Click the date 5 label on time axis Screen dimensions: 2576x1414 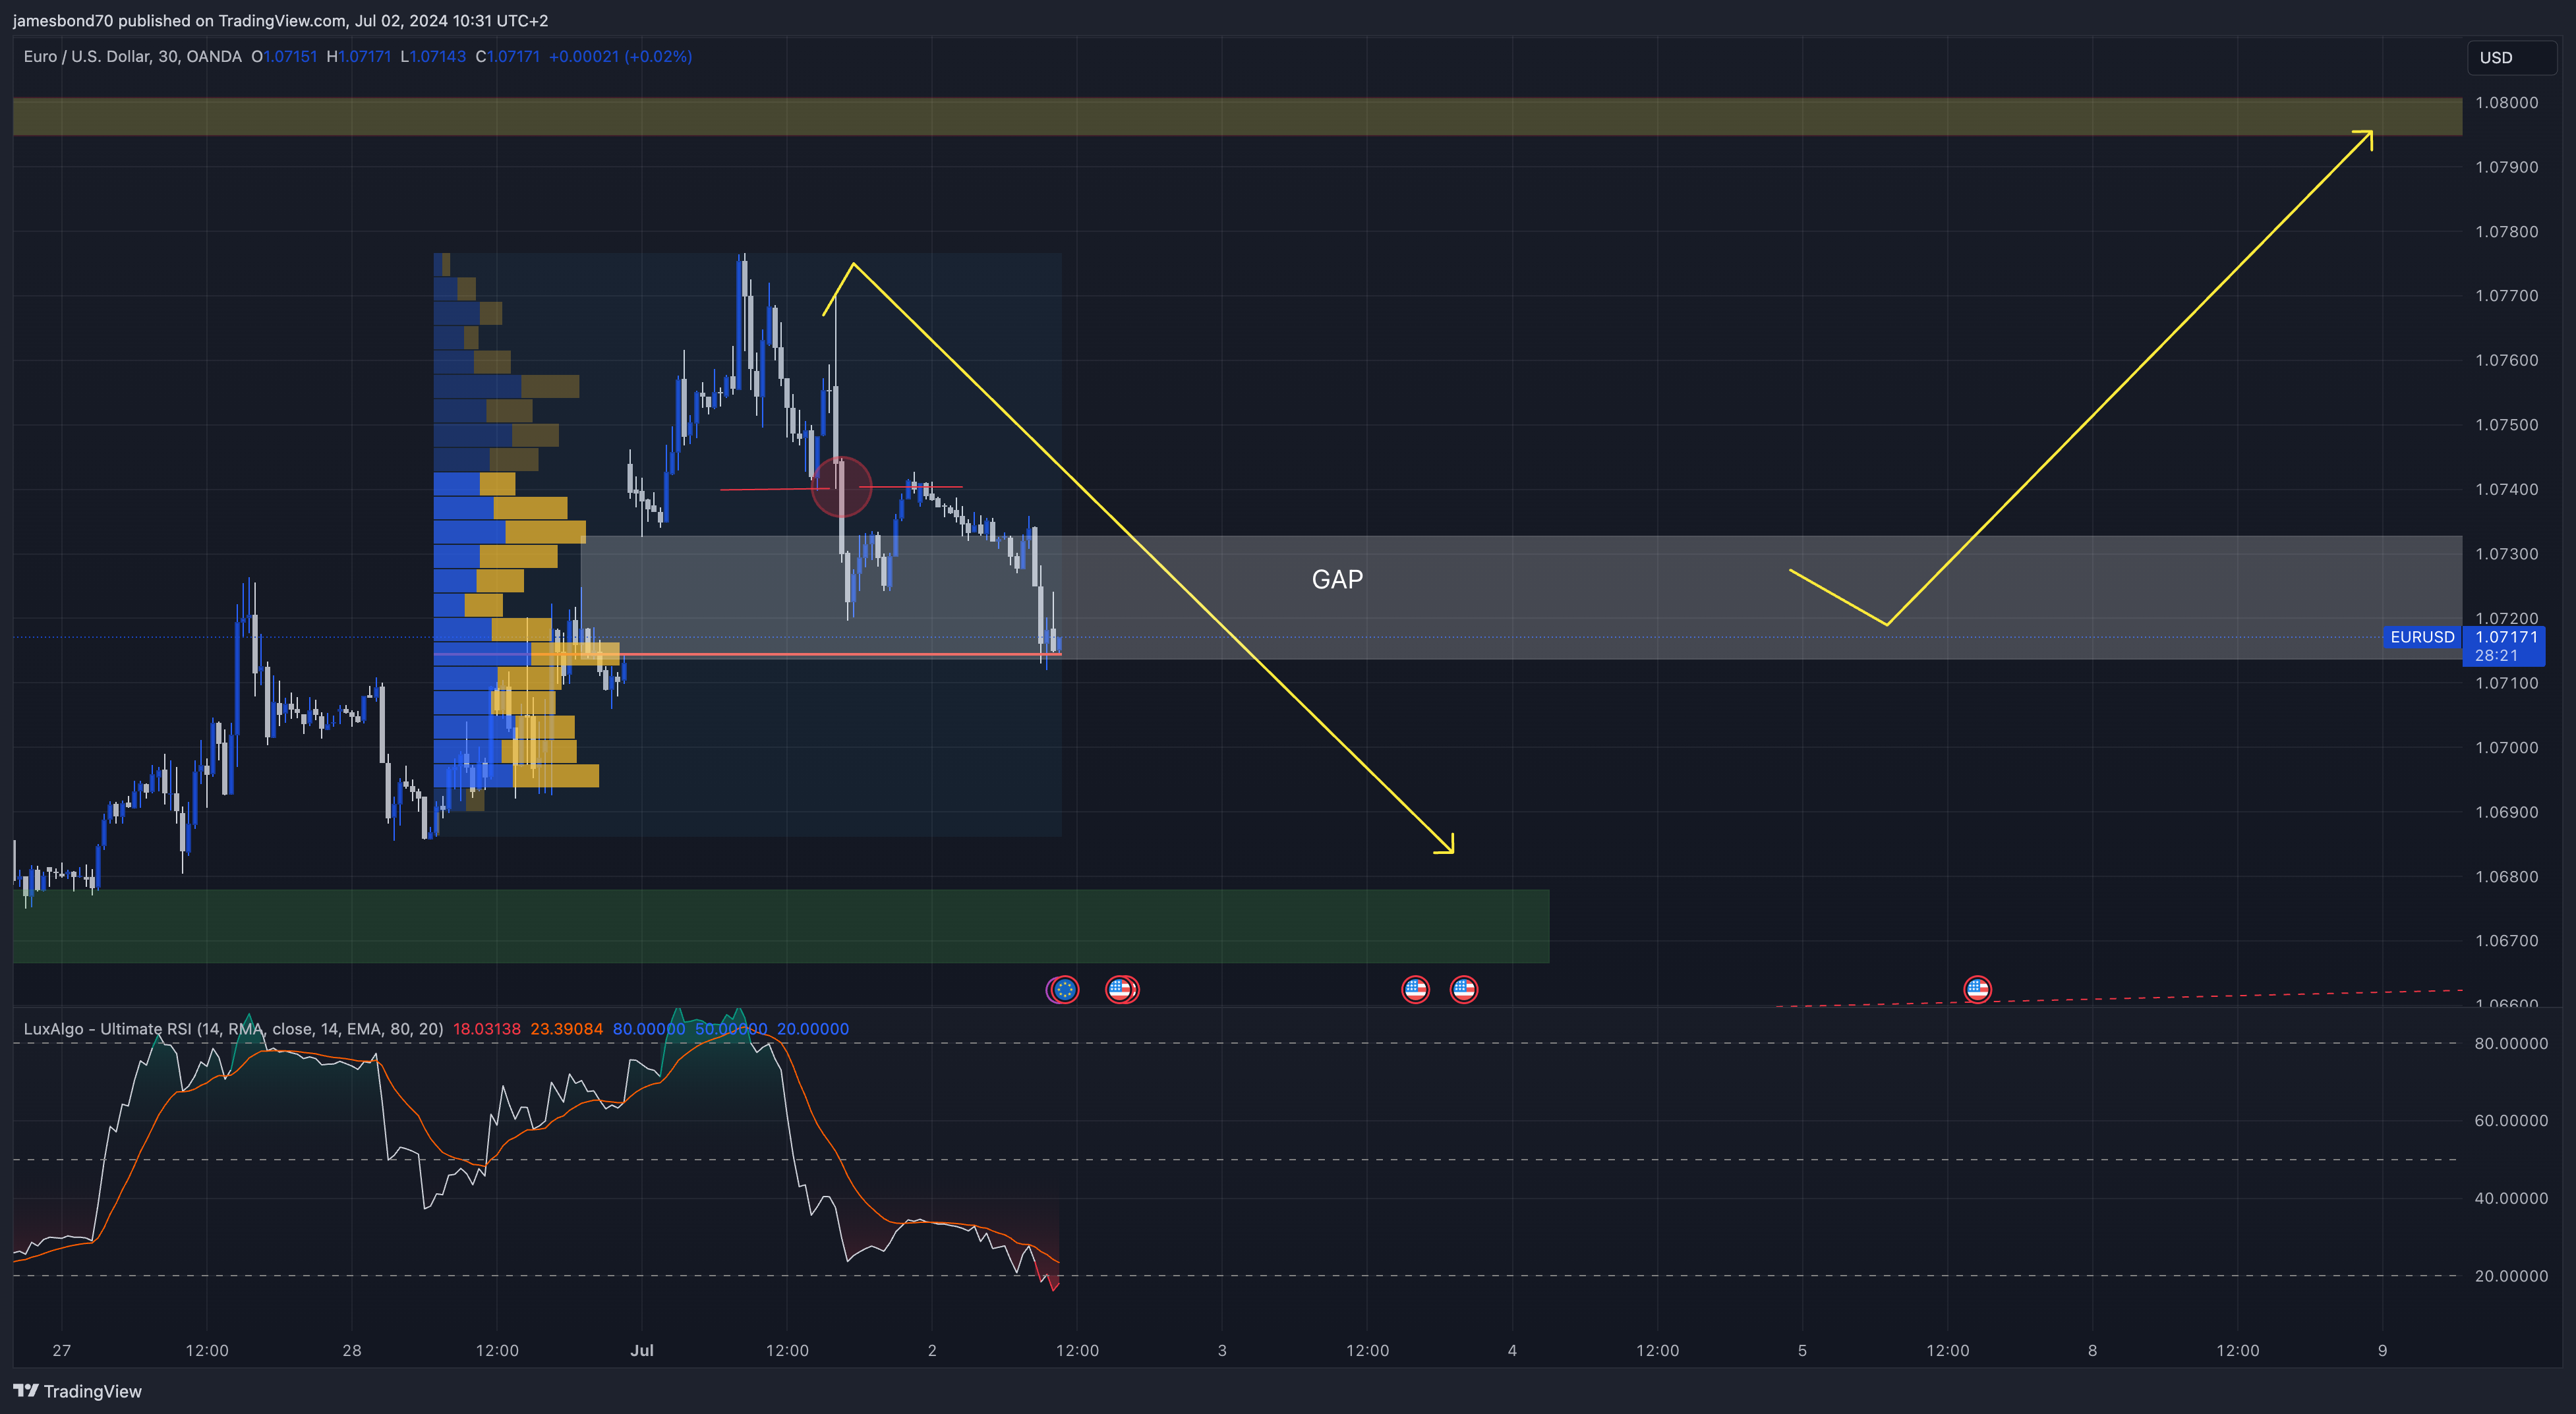coord(1802,1350)
